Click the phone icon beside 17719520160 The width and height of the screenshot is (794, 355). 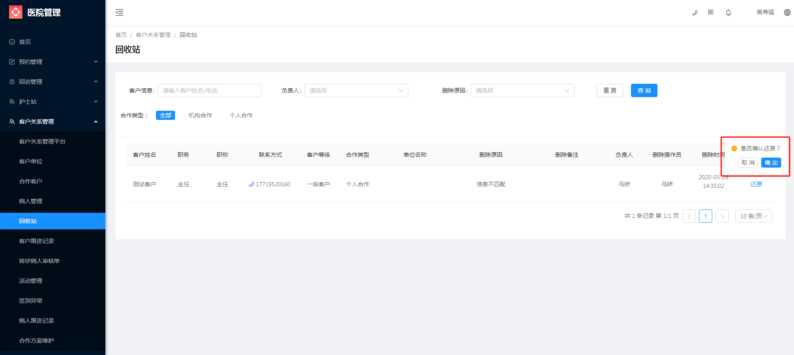(x=251, y=184)
